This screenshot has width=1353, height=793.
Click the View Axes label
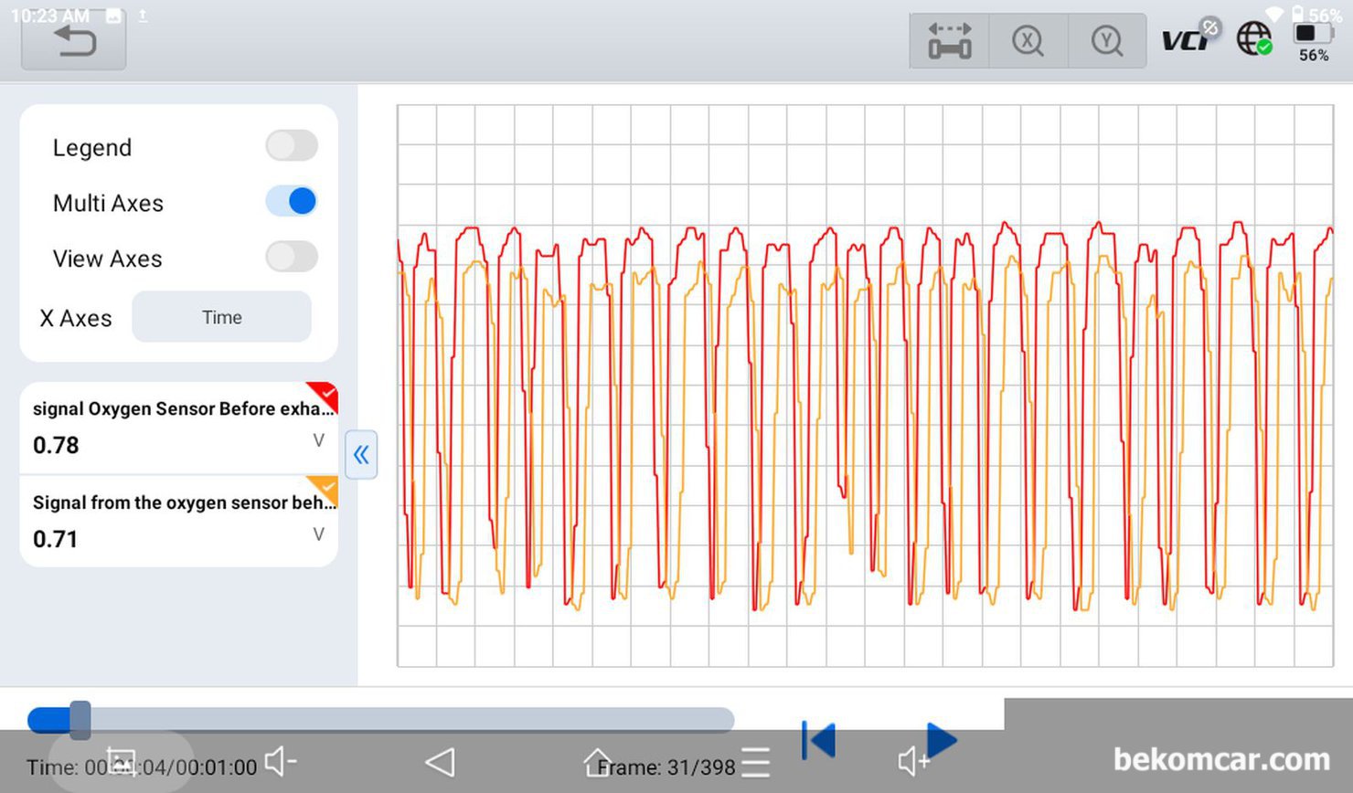107,259
